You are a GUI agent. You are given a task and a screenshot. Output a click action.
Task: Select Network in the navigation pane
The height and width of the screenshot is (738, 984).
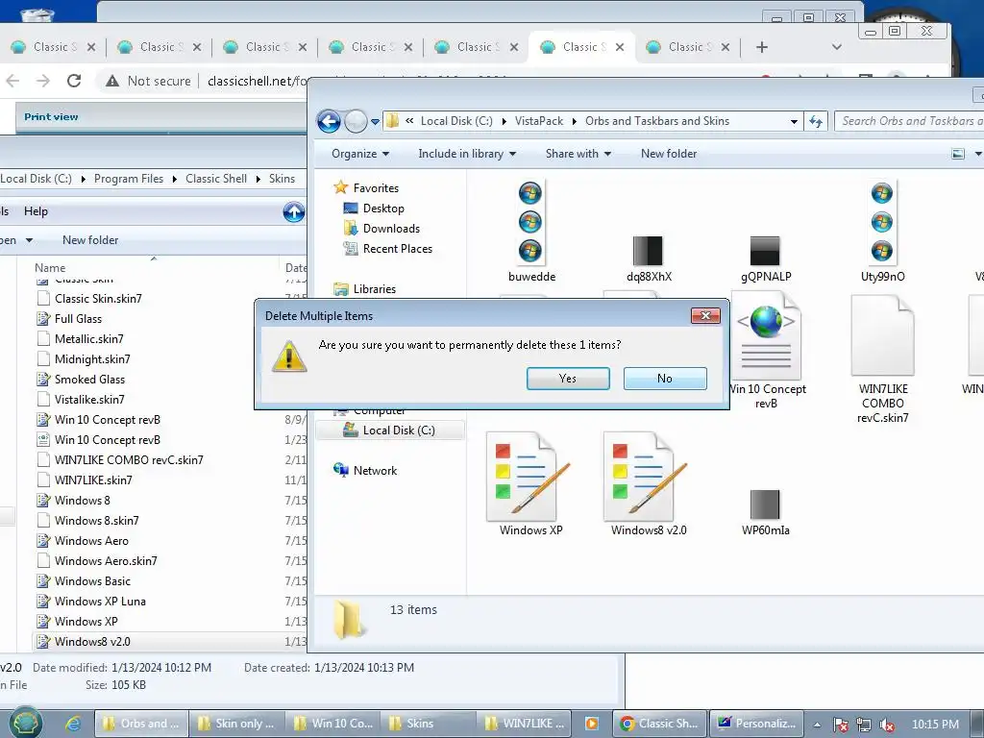[375, 471]
